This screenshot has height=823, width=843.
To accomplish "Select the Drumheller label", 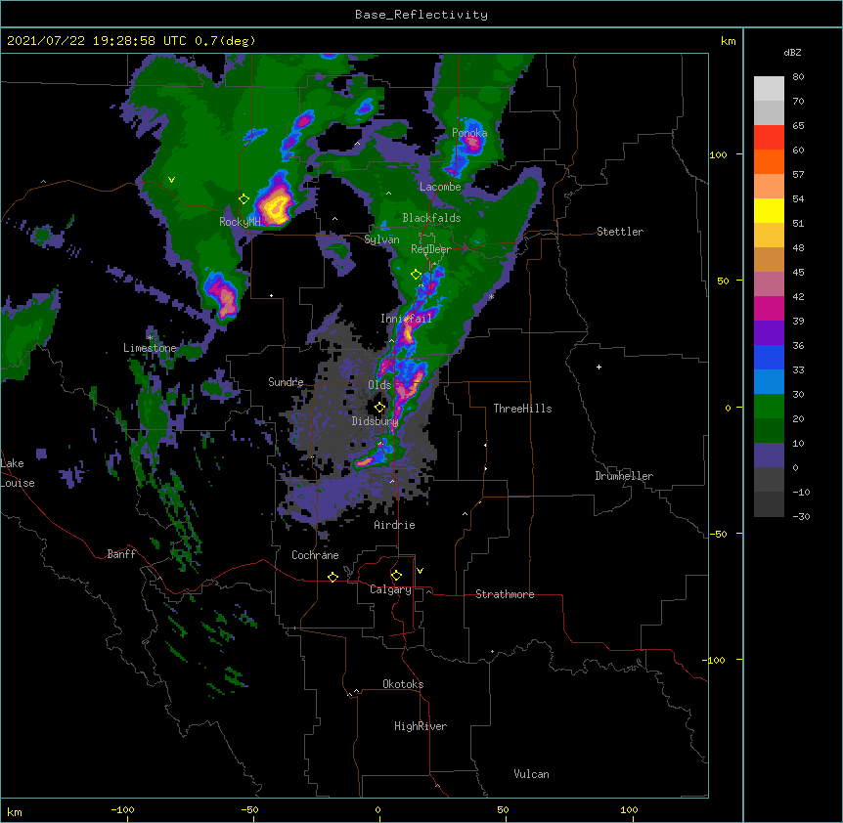I will point(624,476).
